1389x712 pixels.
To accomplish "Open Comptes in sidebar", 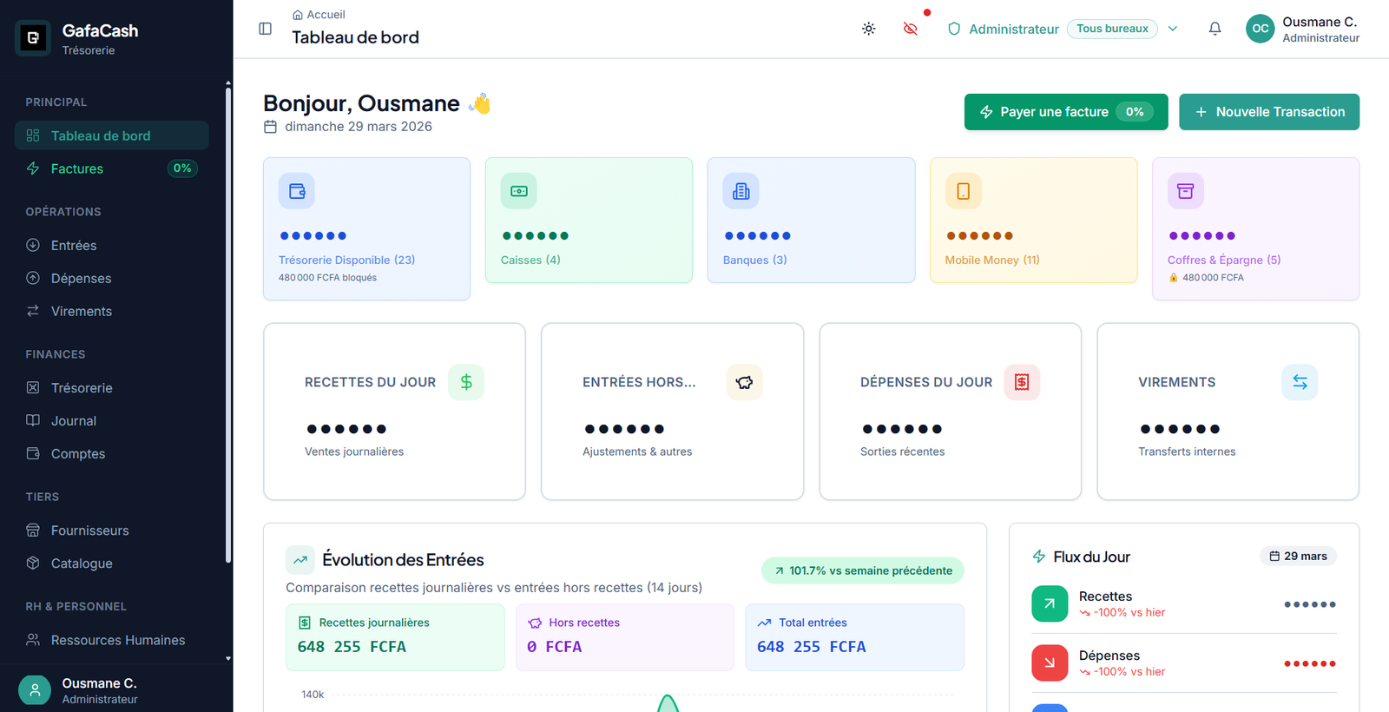I will tap(112, 453).
